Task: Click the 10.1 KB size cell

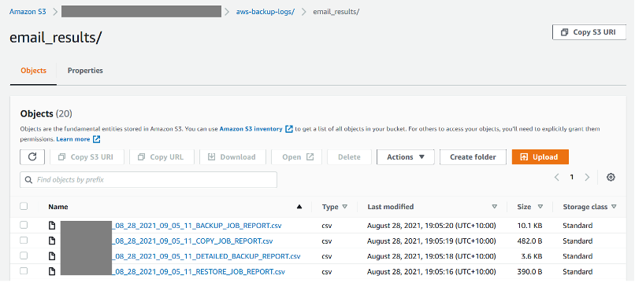Action: [x=529, y=226]
